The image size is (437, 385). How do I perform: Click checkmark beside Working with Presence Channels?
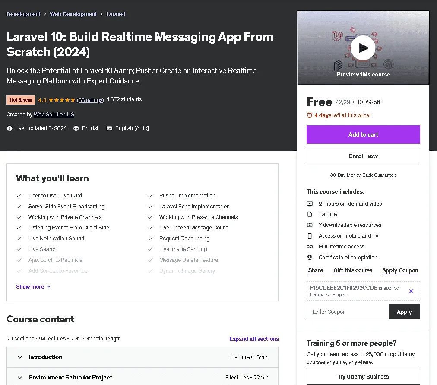coord(150,217)
